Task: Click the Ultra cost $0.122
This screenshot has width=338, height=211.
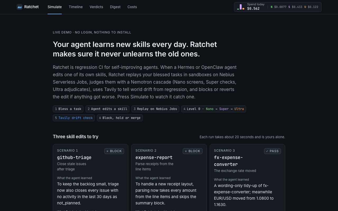Action: (311, 7)
